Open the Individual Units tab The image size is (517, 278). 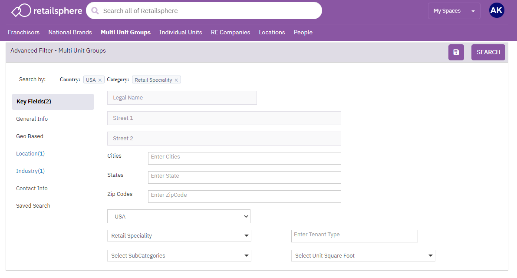coord(181,32)
